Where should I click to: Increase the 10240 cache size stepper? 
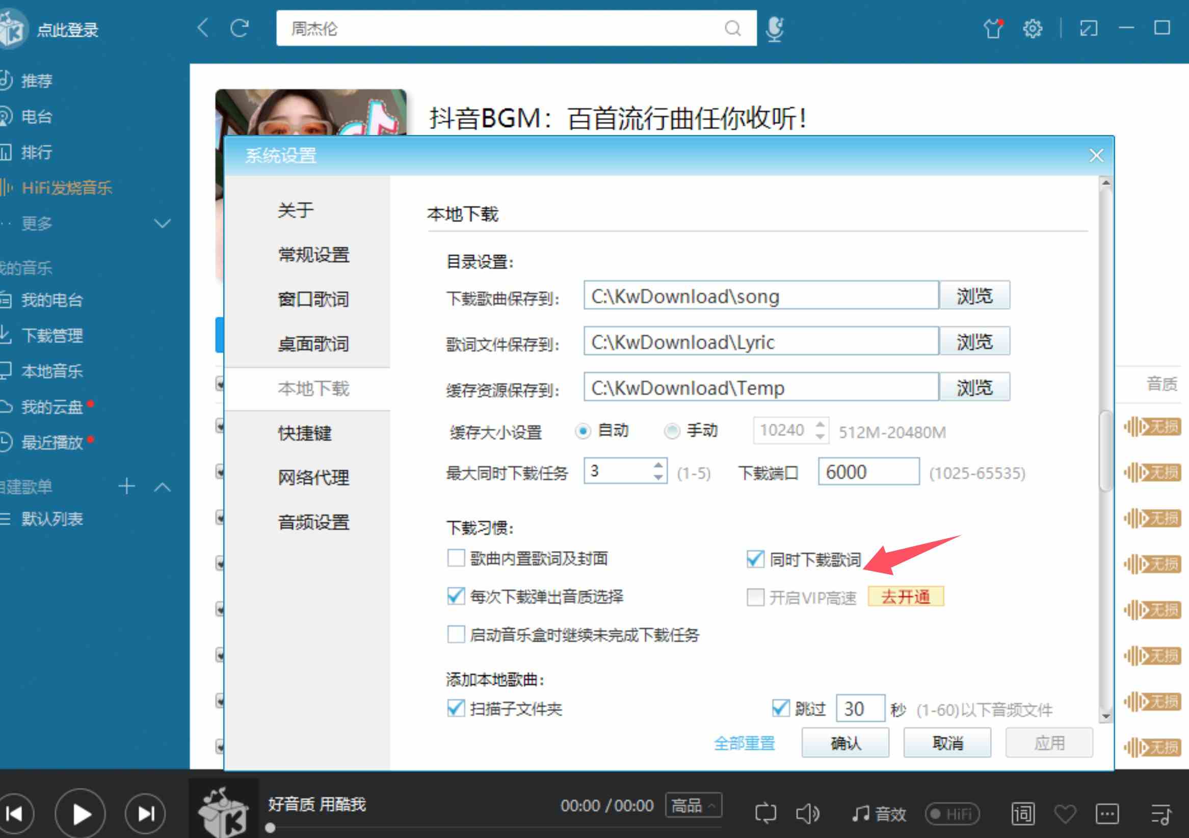(820, 424)
